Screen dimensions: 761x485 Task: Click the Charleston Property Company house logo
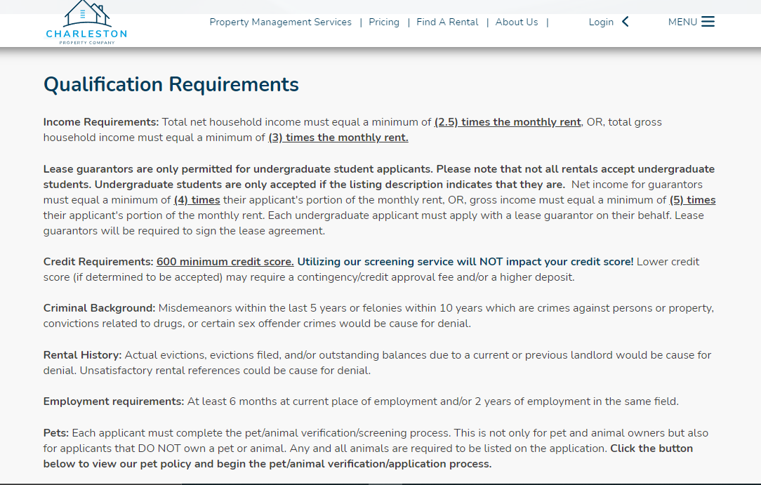click(x=86, y=22)
